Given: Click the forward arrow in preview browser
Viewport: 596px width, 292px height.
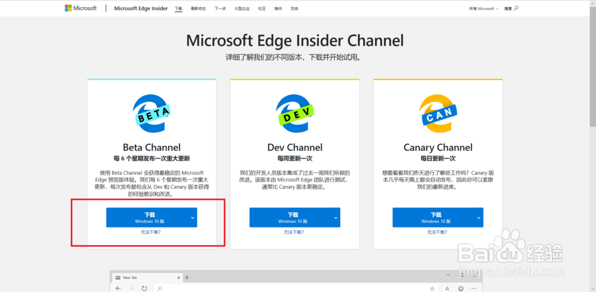Looking at the screenshot, I should pos(131,288).
